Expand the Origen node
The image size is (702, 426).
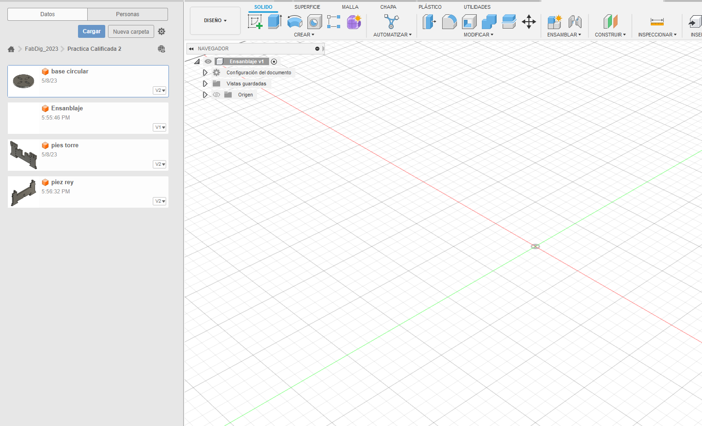click(x=205, y=95)
